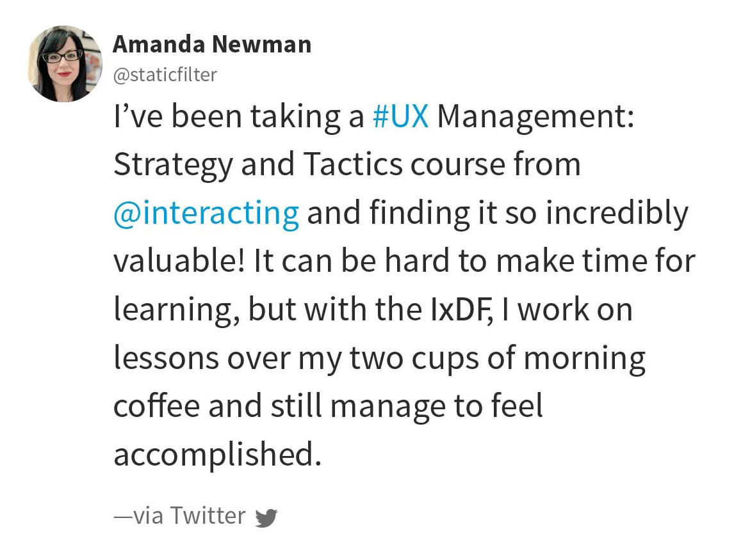Image resolution: width=743 pixels, height=550 pixels.
Task: Click the word "Management:" in the tweet
Action: click(535, 118)
